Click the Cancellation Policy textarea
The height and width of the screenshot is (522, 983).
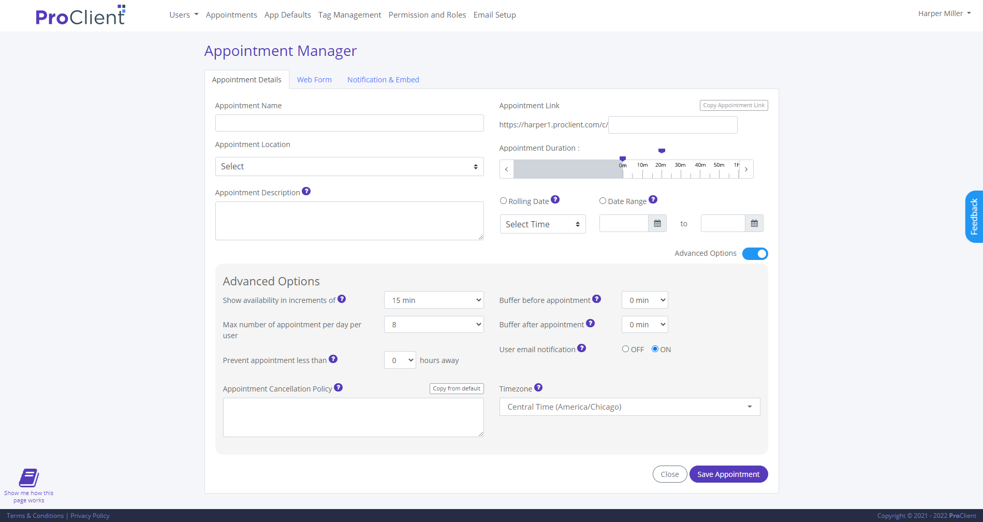354,417
